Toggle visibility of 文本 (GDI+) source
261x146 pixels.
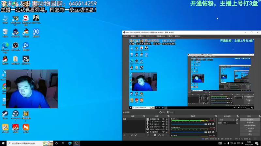(x=163, y=124)
